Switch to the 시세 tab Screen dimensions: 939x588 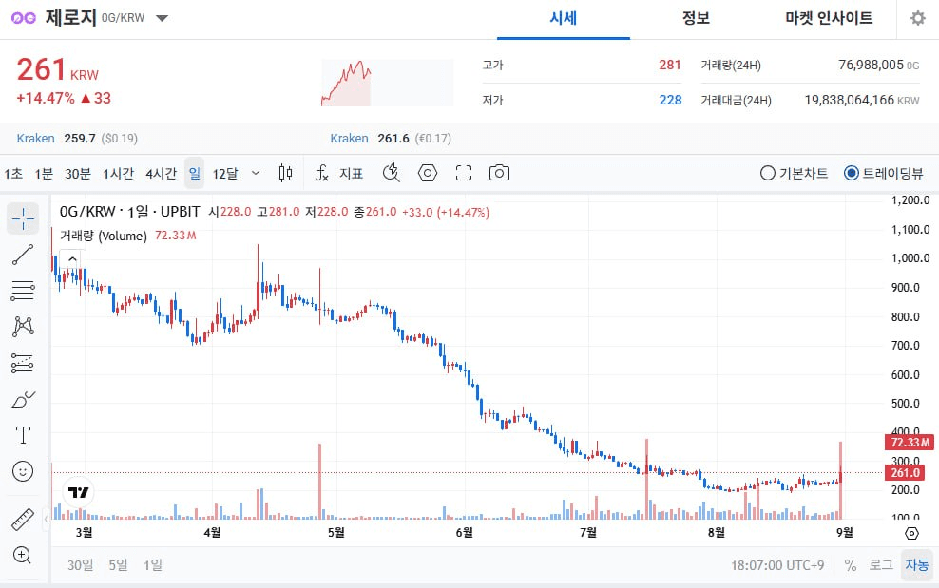[563, 19]
